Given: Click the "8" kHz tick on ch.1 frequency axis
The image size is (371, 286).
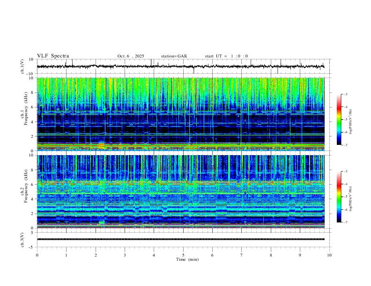Looking at the screenshot, I should click(x=32, y=93).
